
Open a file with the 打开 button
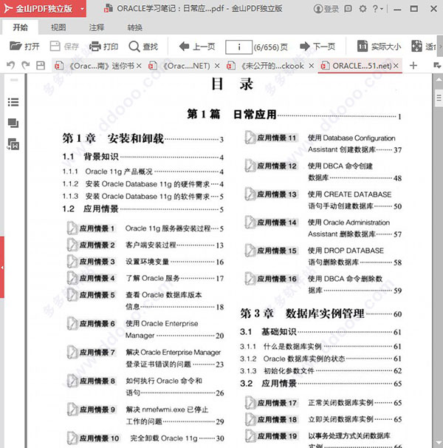(x=24, y=47)
